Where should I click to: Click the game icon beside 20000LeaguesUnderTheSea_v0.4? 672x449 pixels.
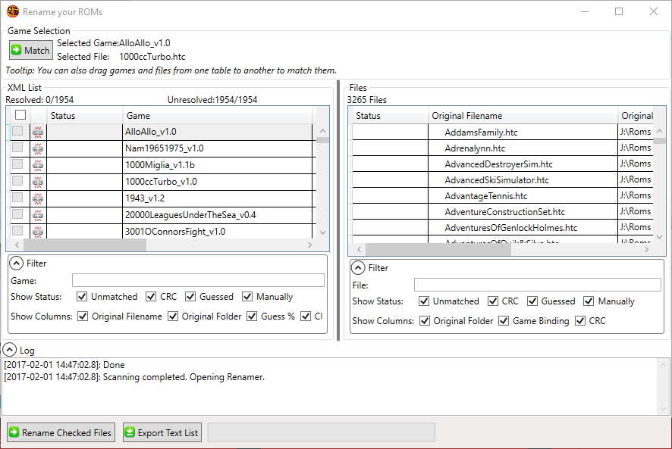tap(38, 215)
